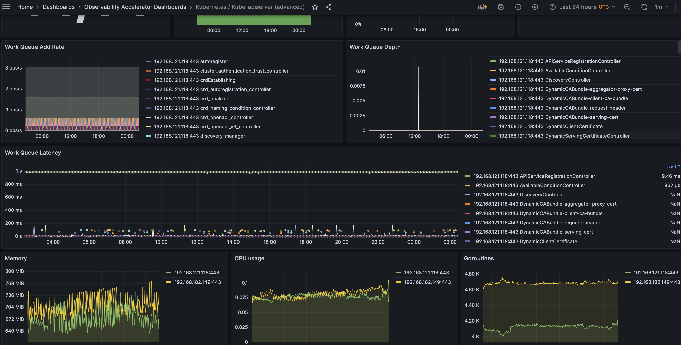Screen dimensions: 681x345
Task: Open the main navigation hamburger menu
Action: [6, 7]
